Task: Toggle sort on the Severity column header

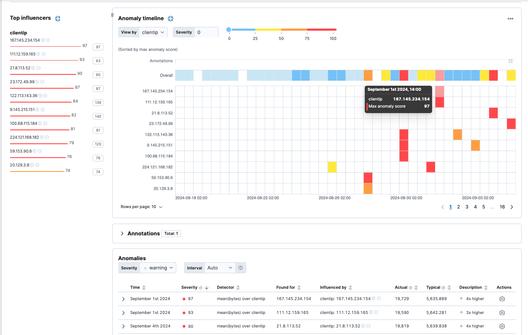Action: 207,288
